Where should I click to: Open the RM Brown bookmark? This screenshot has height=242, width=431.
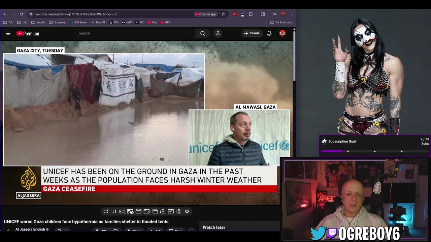[79, 23]
